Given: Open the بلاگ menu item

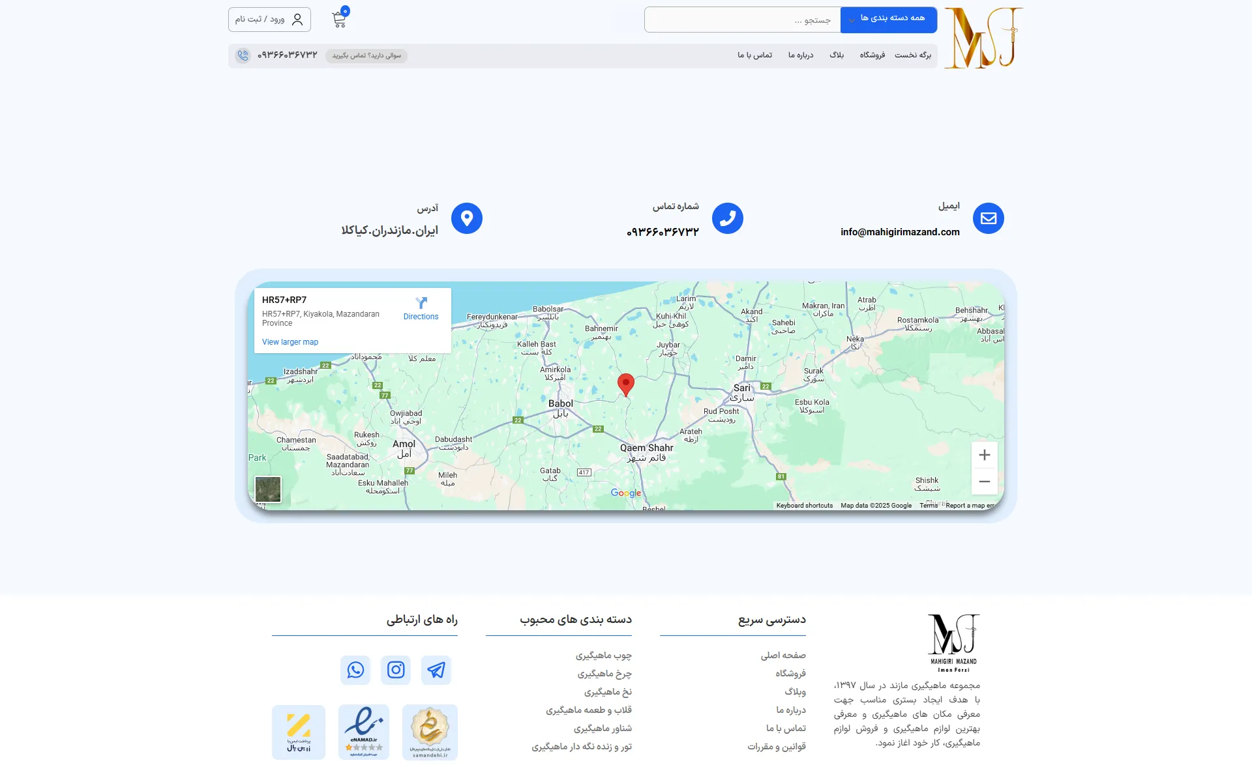Looking at the screenshot, I should pos(837,55).
